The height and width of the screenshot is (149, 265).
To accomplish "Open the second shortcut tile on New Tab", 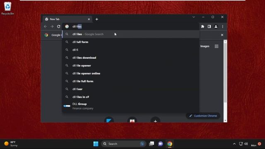I will point(132,120).
